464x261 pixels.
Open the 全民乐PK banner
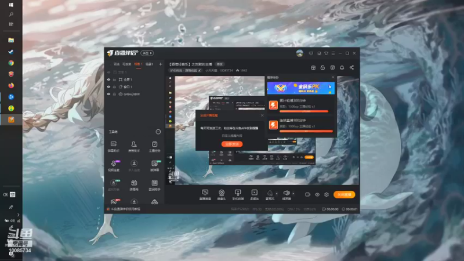[300, 88]
